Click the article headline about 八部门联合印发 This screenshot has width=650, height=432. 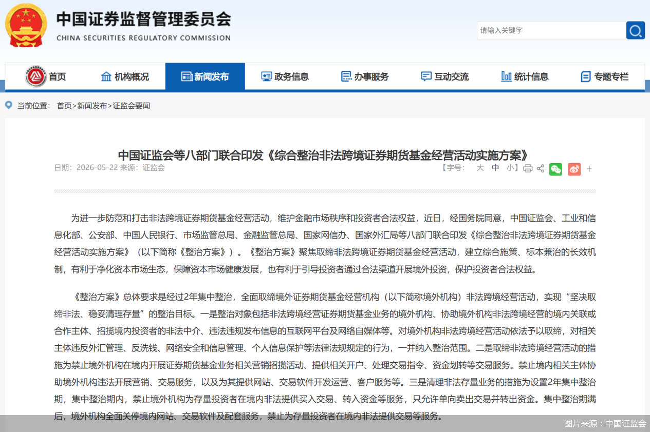pyautogui.click(x=324, y=155)
